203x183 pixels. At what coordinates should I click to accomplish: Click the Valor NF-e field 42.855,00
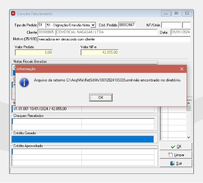tap(100, 52)
